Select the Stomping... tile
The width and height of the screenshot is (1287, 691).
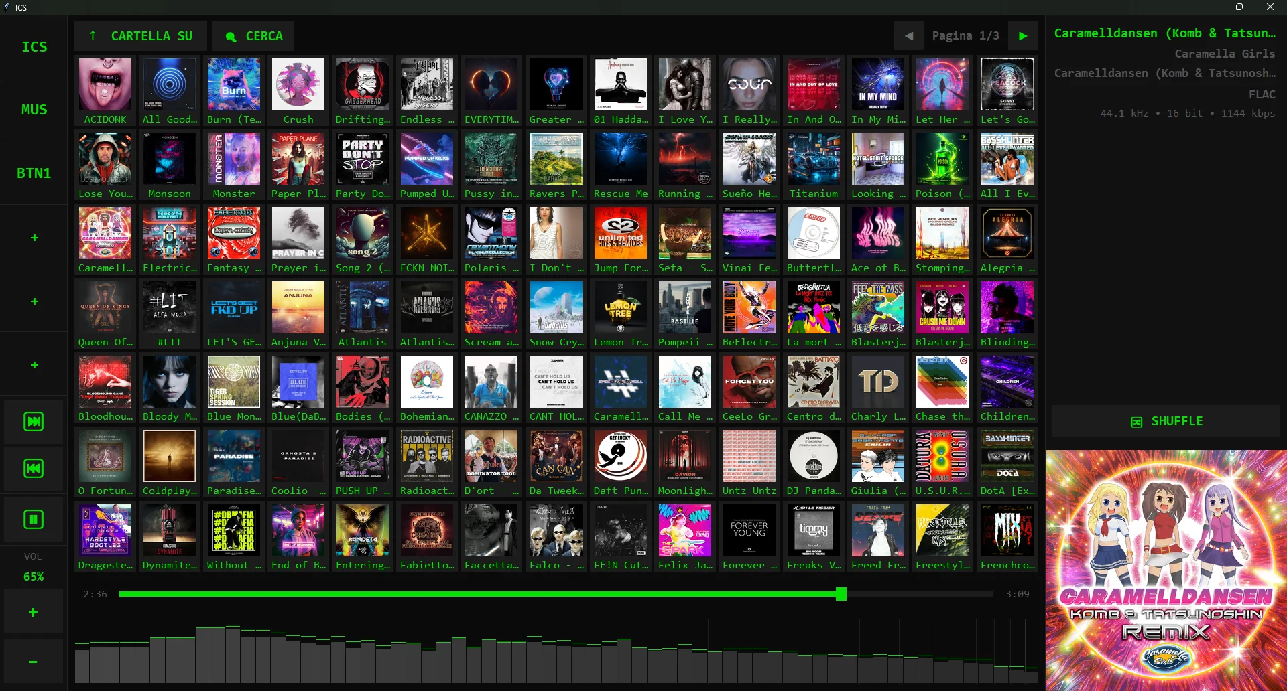pos(942,240)
